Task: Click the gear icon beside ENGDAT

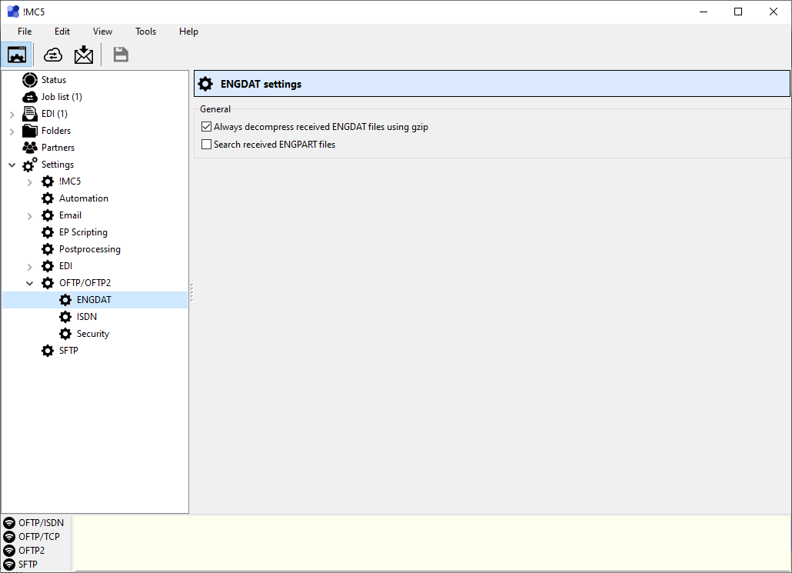Action: 65,300
